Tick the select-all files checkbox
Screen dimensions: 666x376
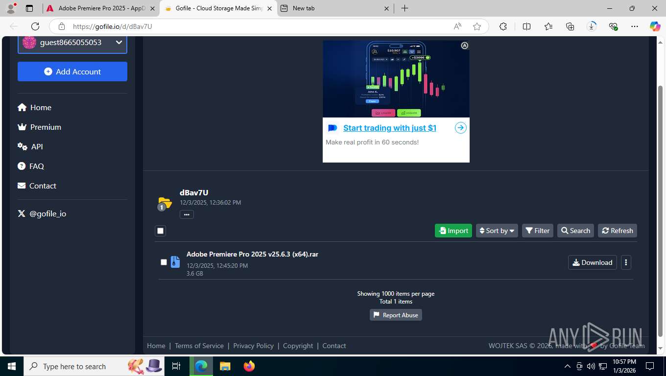pos(161,231)
